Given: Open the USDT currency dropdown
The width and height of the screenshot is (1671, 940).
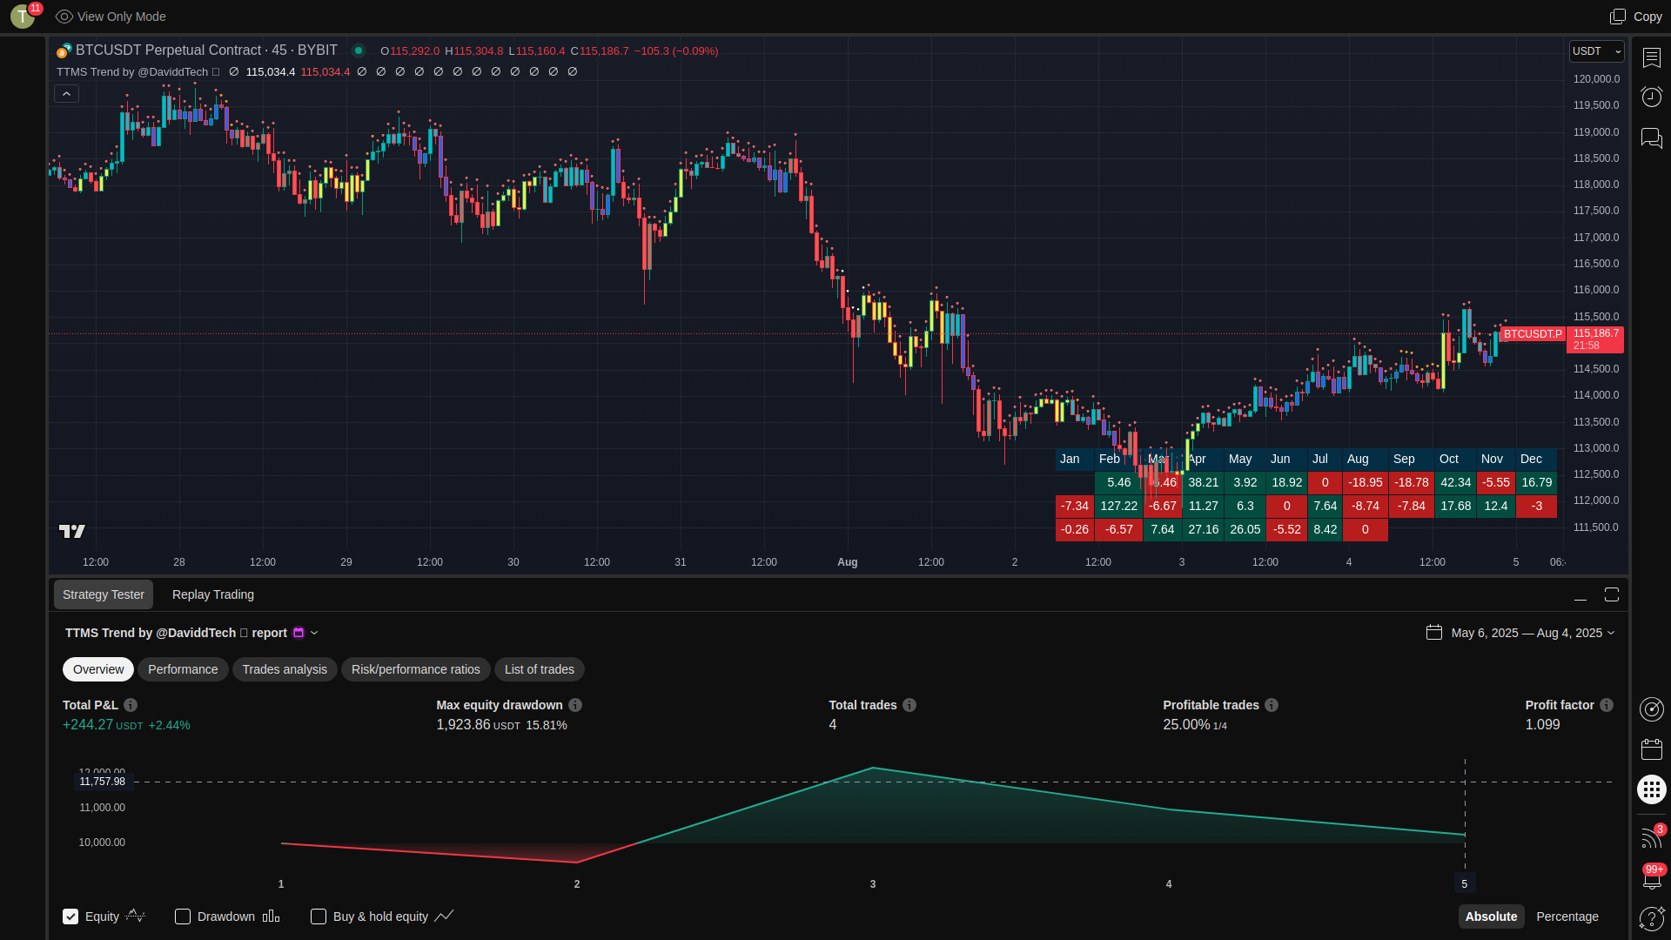Looking at the screenshot, I should [1597, 51].
